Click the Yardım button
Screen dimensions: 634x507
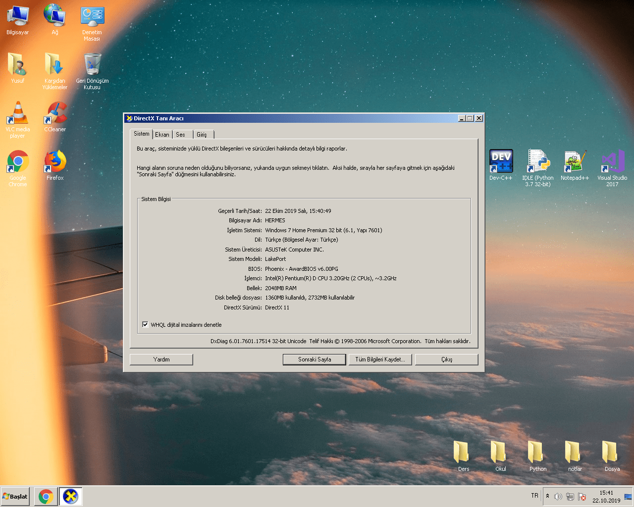(161, 359)
